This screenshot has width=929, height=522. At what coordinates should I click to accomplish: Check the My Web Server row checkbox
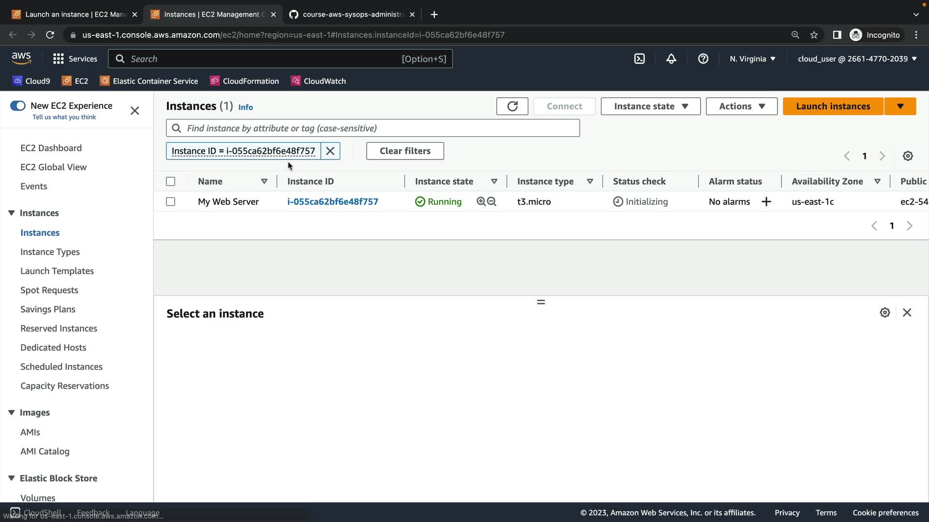(170, 202)
